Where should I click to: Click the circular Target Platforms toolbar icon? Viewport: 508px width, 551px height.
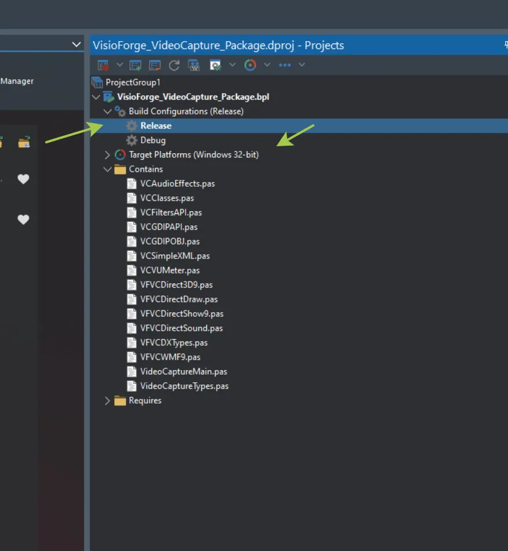(x=250, y=65)
